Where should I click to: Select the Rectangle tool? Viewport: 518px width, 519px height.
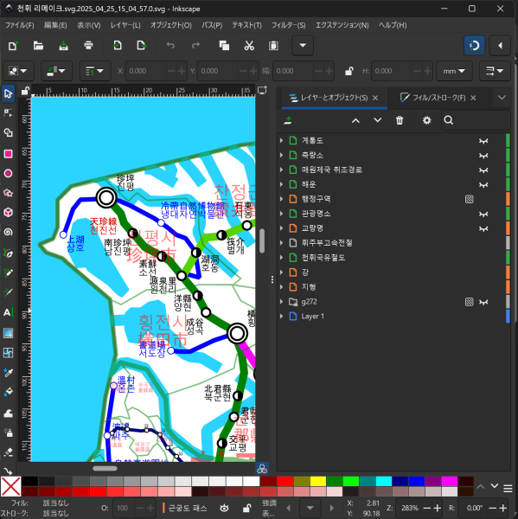pos(8,154)
